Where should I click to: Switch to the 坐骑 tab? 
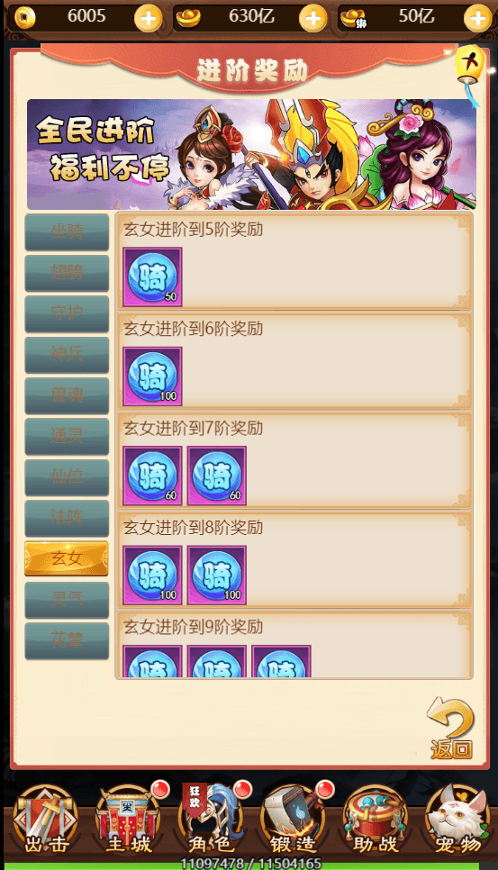point(67,232)
